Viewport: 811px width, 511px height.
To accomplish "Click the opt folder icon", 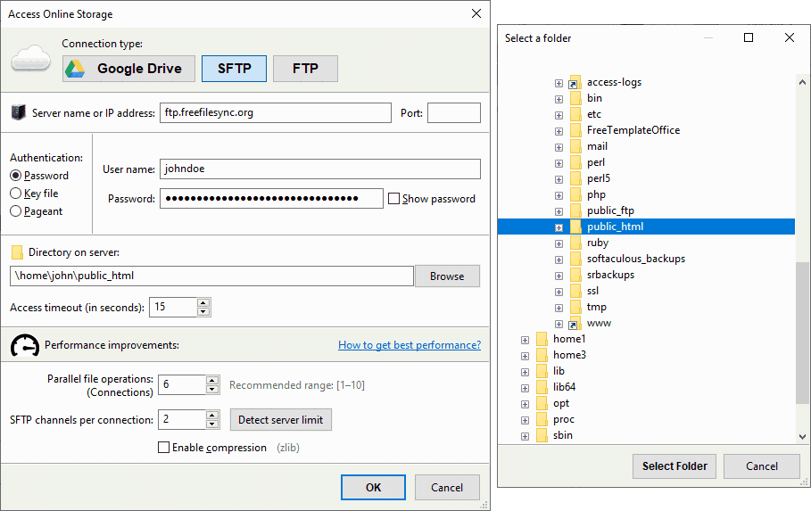I will tap(542, 403).
